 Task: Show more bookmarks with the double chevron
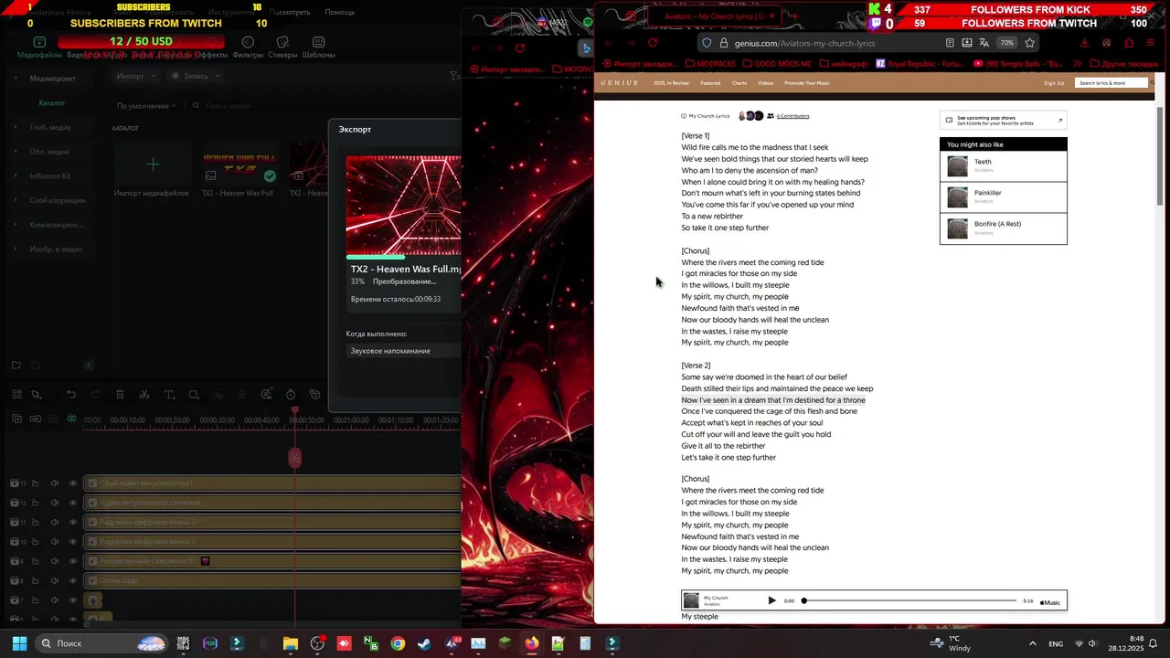(x=1078, y=64)
